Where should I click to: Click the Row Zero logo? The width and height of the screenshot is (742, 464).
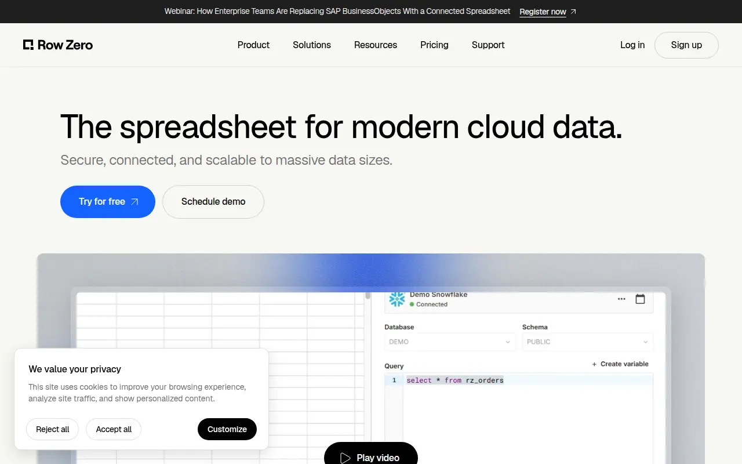pos(58,45)
